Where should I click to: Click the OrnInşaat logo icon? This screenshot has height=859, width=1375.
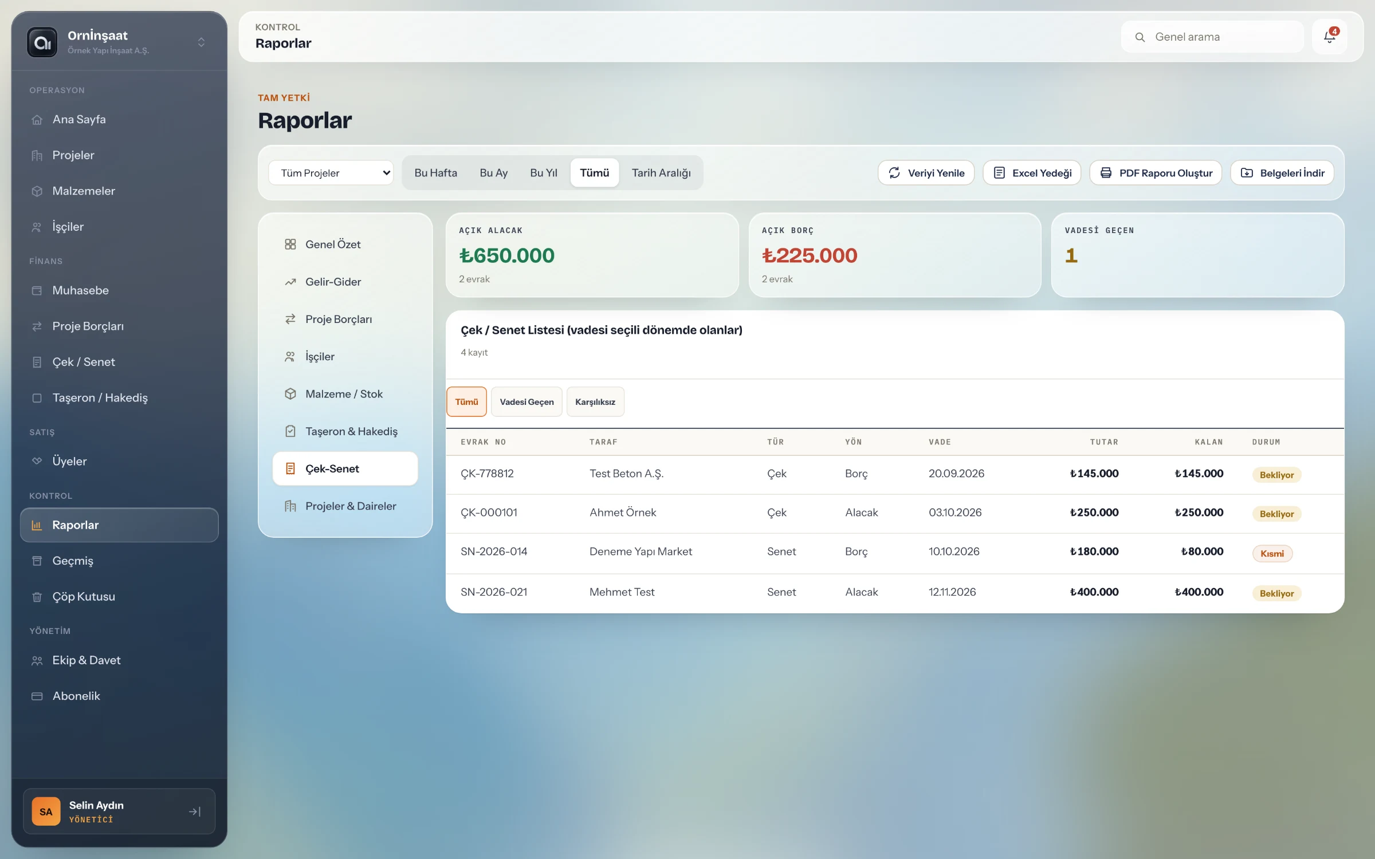click(x=42, y=42)
